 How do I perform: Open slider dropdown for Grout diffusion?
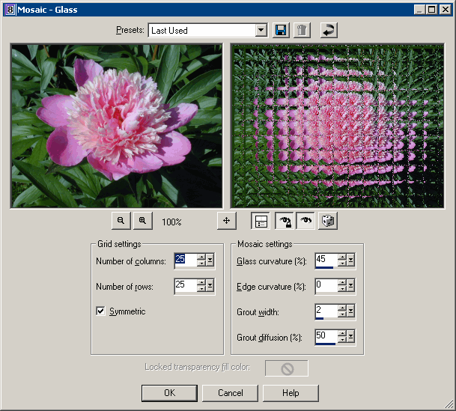pos(350,337)
